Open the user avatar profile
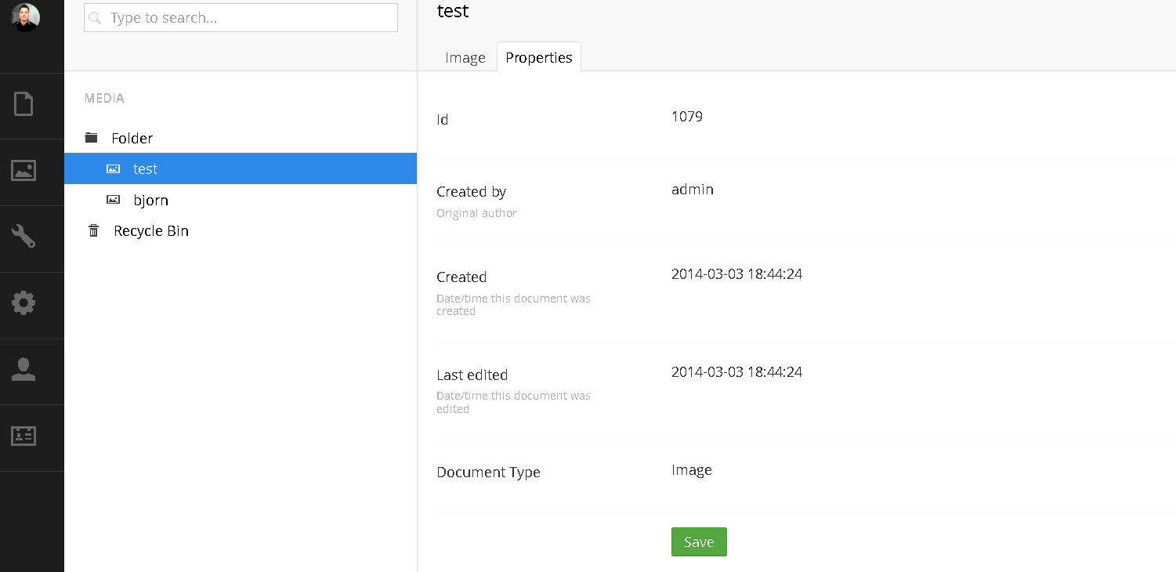This screenshot has height=572, width=1176. coord(25,17)
